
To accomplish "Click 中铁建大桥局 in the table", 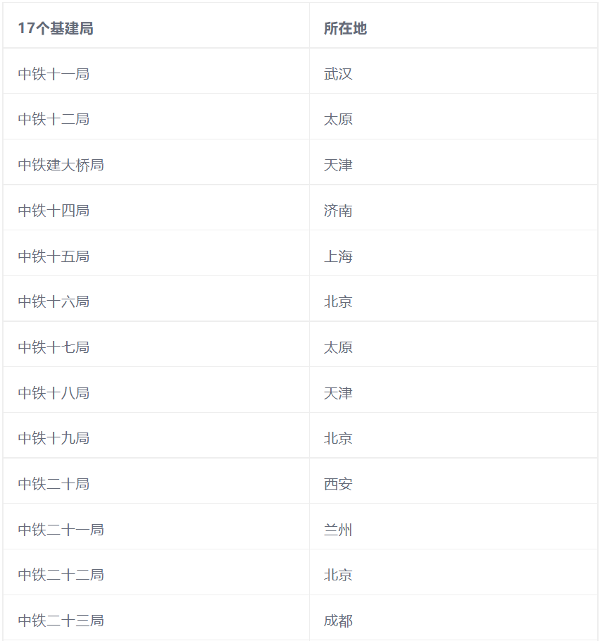I will coord(61,165).
